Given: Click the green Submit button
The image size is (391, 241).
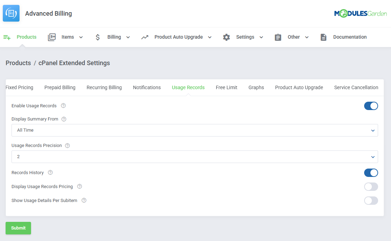Looking at the screenshot, I should (18, 228).
